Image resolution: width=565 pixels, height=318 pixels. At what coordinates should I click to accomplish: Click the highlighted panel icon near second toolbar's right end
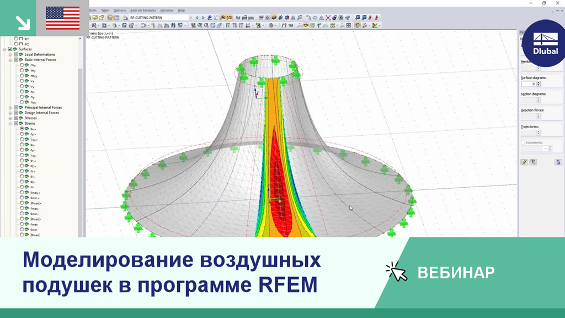pos(358,25)
